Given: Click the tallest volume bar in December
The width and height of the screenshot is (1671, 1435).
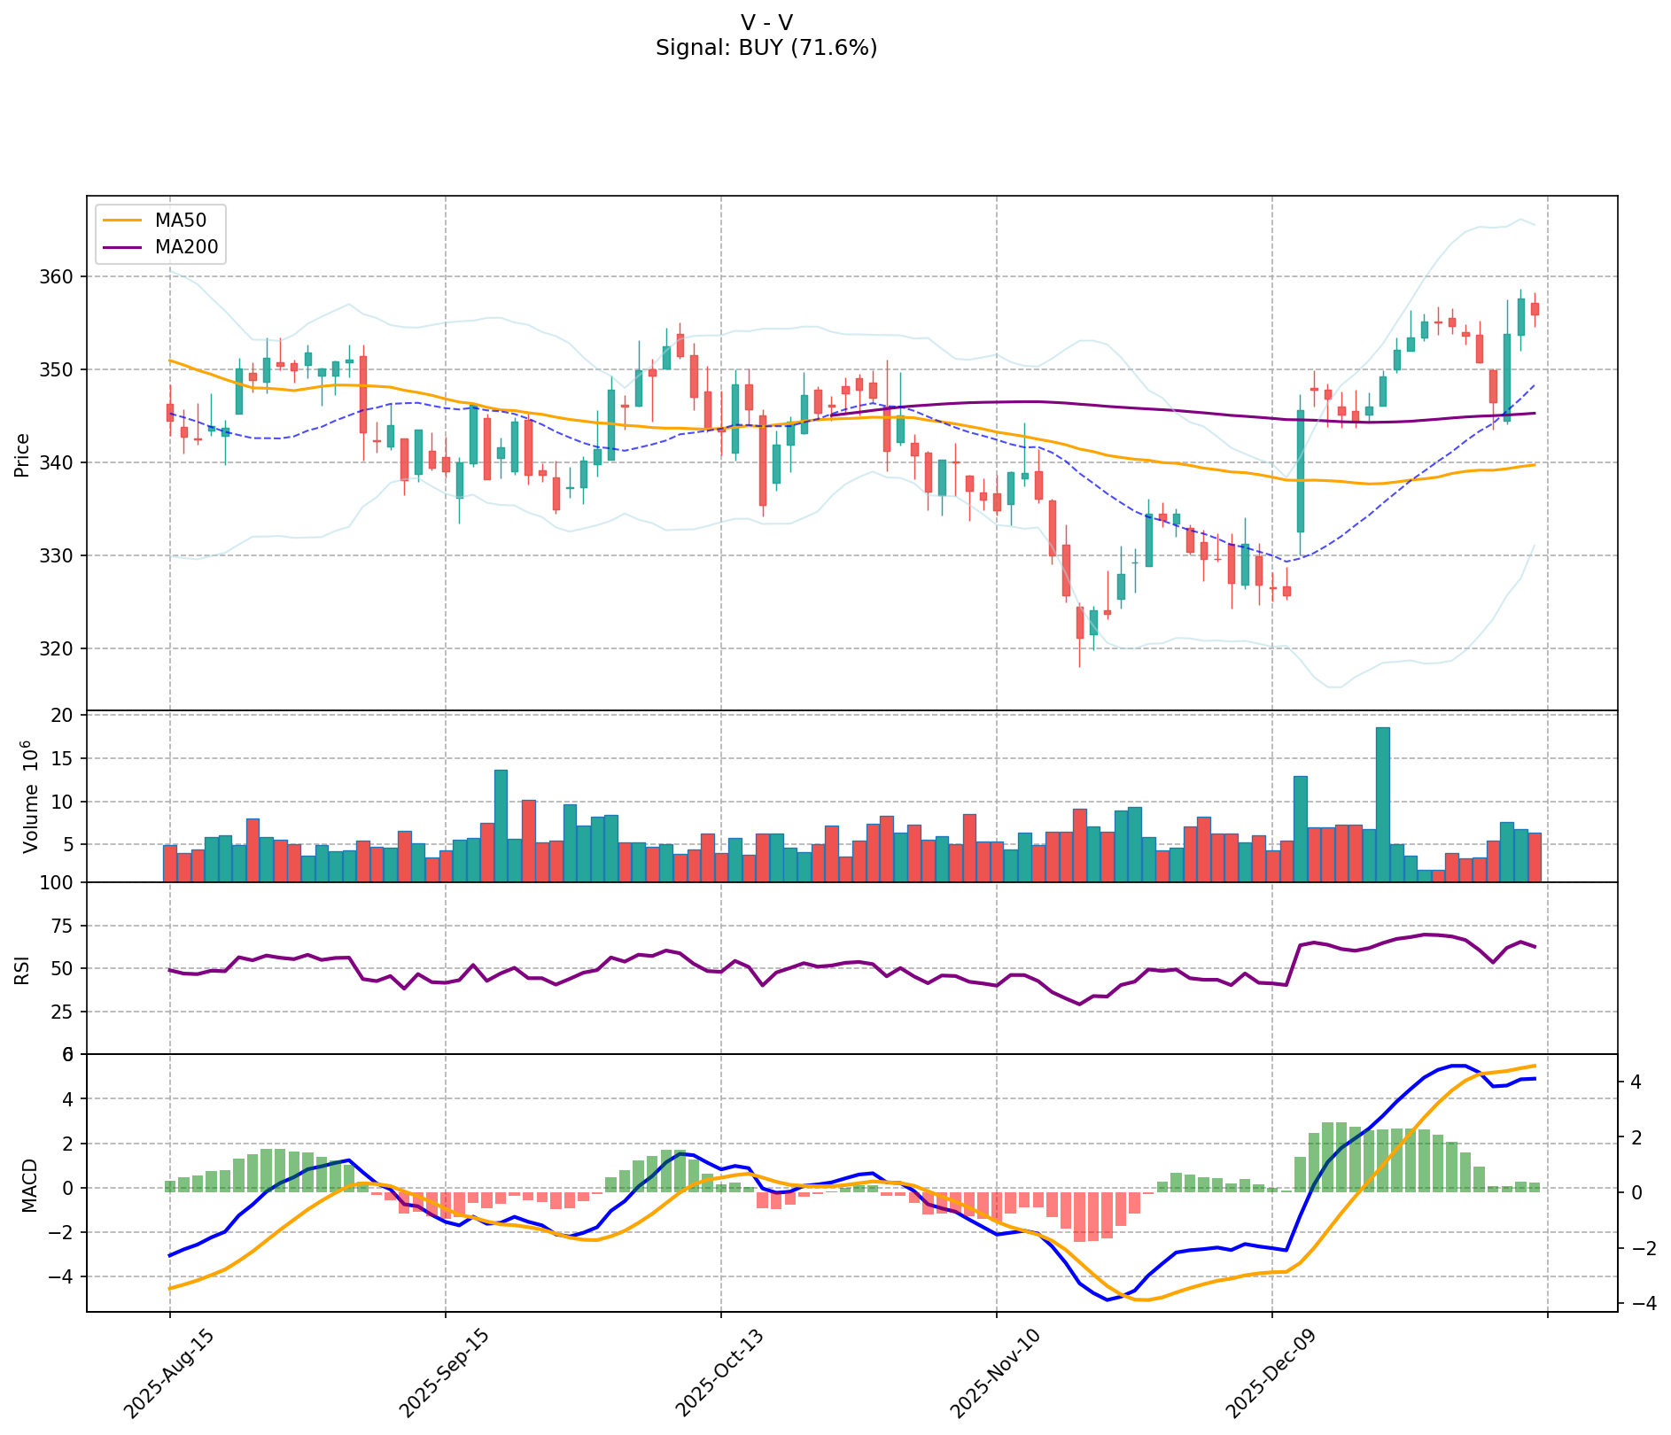Looking at the screenshot, I should (1382, 803).
